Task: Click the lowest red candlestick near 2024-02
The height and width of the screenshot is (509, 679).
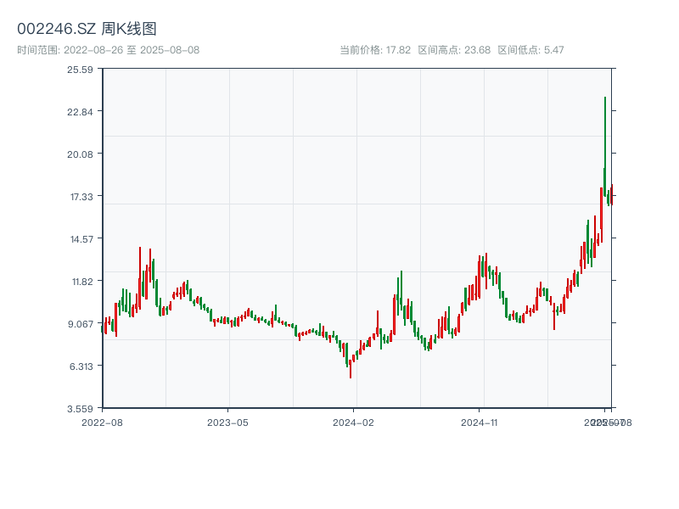Action: click(351, 369)
